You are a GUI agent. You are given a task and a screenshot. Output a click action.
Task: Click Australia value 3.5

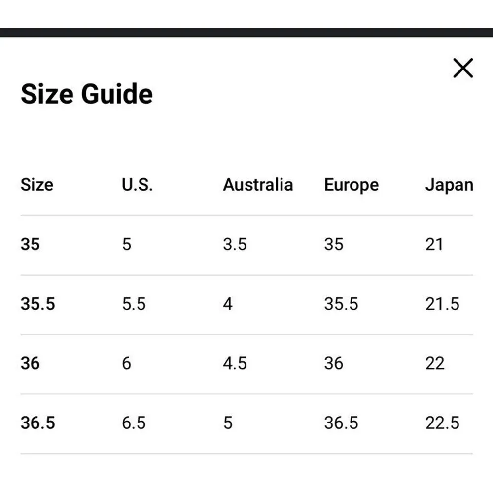(235, 244)
